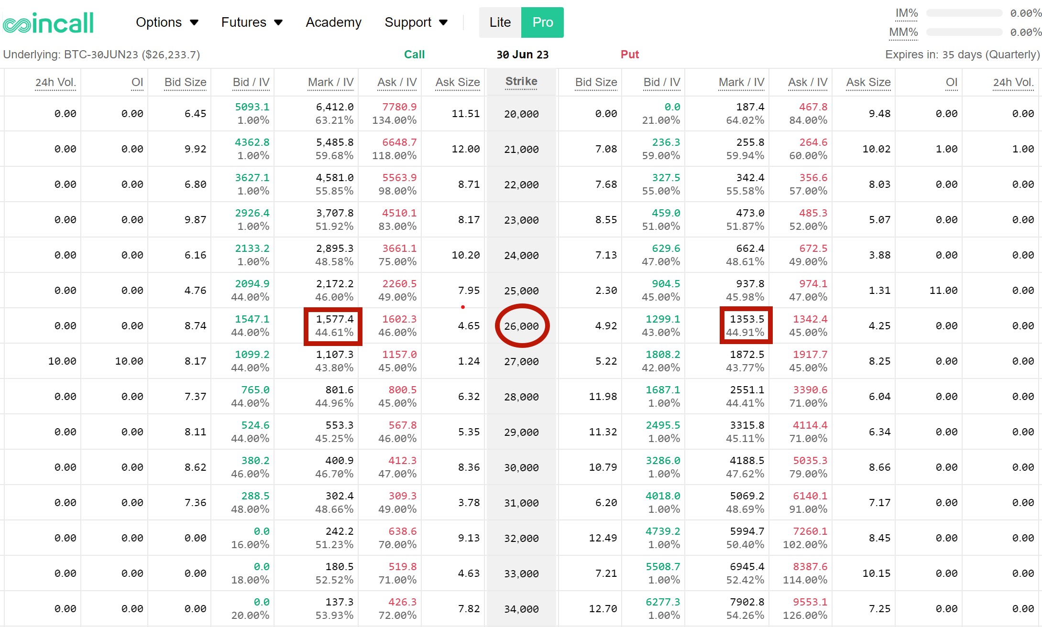Click the put OI column header

[951, 82]
